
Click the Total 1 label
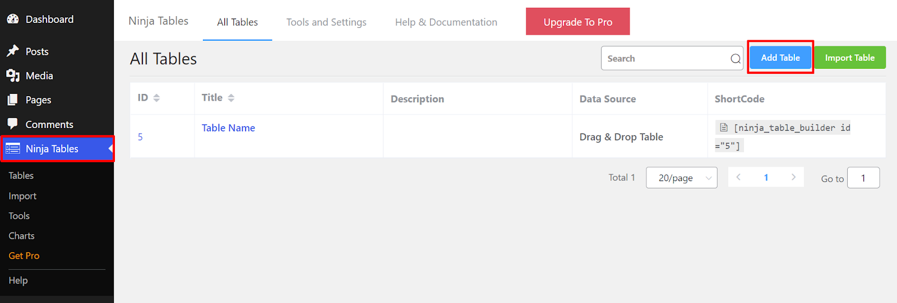click(x=622, y=177)
